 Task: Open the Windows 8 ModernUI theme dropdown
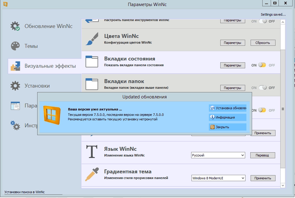tap(218, 178)
